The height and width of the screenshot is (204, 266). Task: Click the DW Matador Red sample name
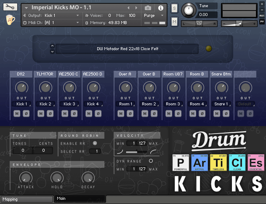pos(127,49)
